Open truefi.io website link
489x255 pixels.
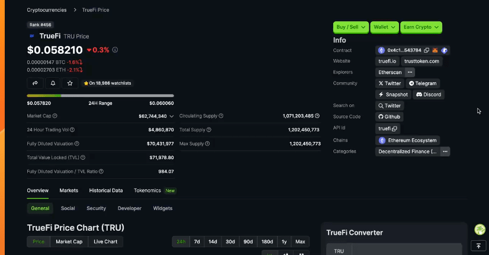(387, 61)
